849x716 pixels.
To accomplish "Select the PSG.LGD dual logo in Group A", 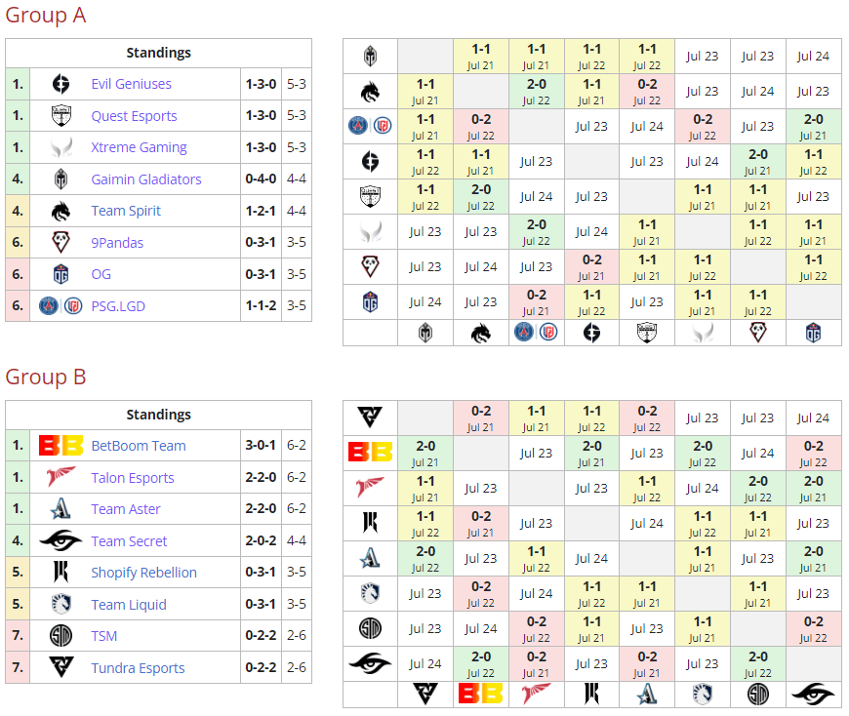I will 60,305.
